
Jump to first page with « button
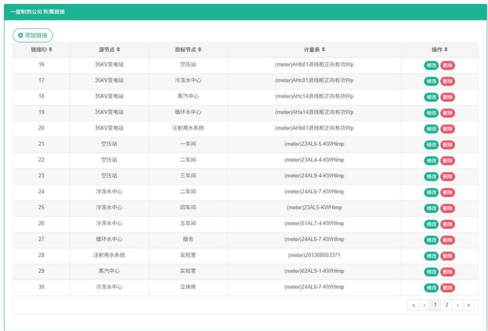tap(413, 305)
